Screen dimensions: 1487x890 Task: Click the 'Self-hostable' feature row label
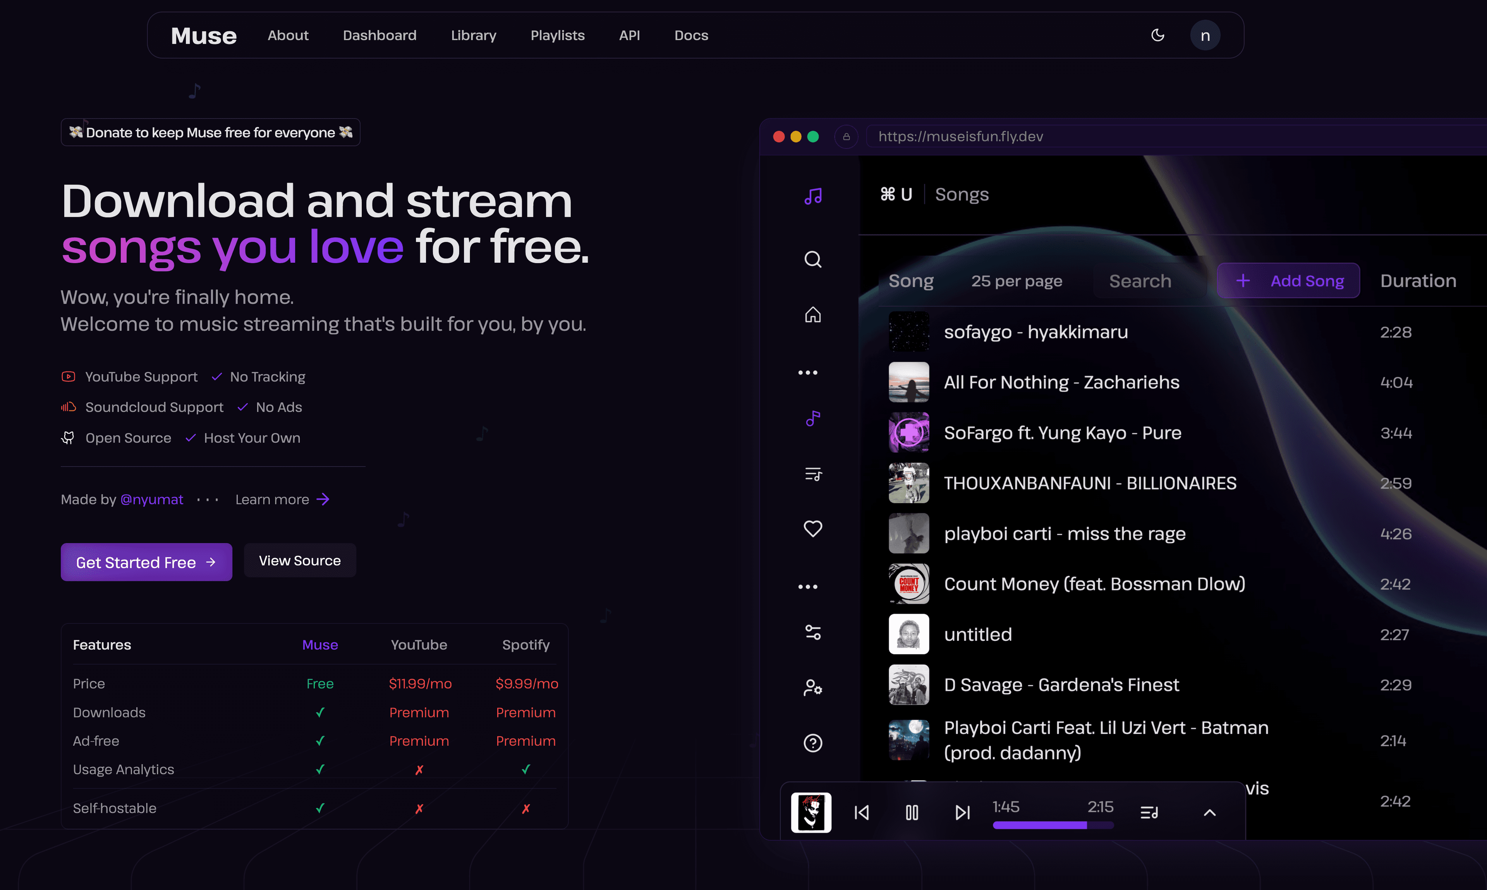click(x=115, y=808)
